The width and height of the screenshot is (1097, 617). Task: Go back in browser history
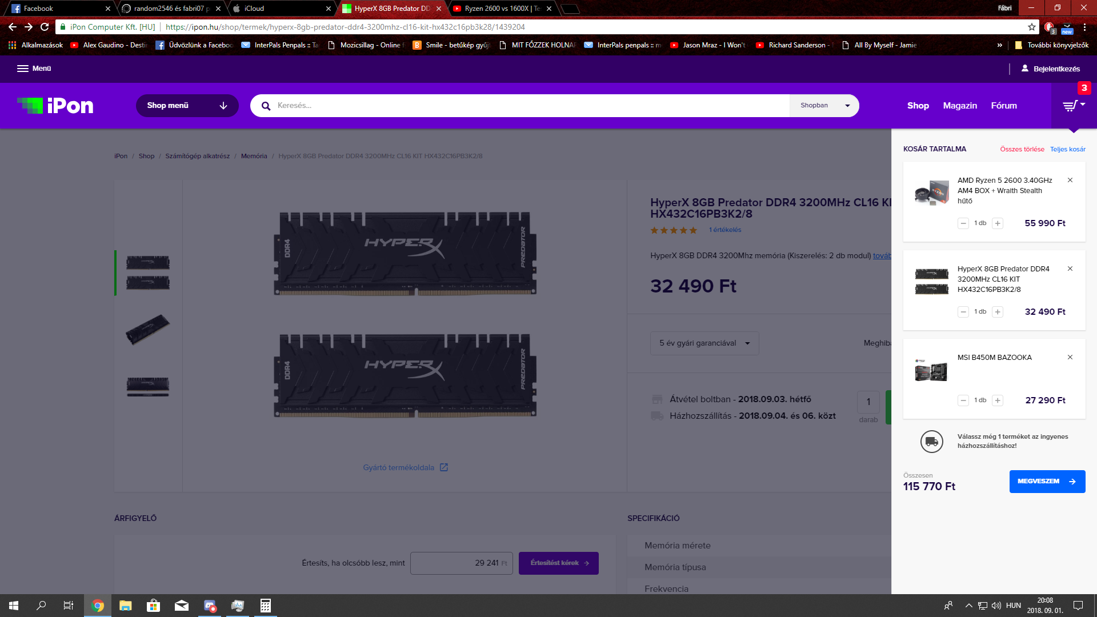[13, 27]
